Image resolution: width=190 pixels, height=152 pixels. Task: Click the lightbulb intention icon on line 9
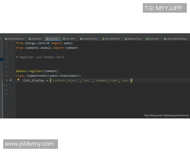(18, 80)
